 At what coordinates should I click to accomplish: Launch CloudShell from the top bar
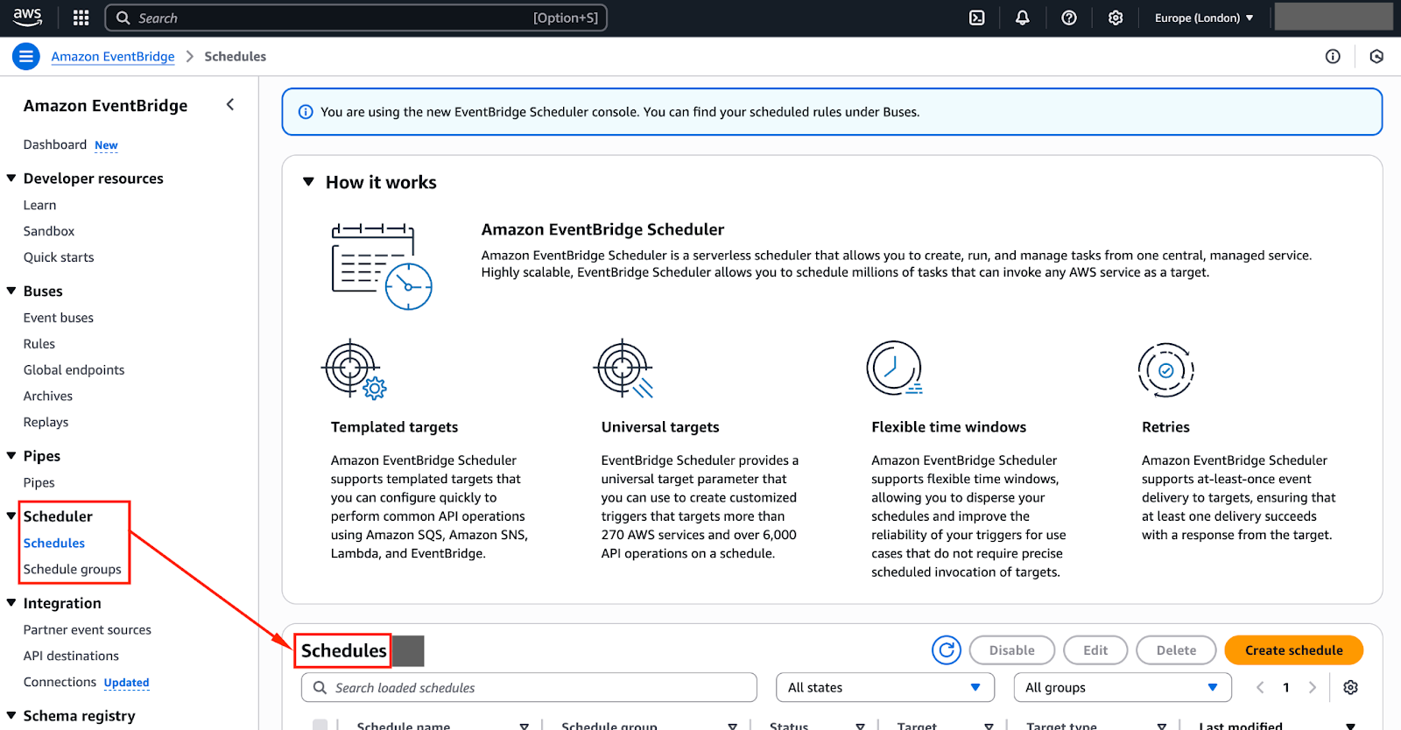[976, 18]
